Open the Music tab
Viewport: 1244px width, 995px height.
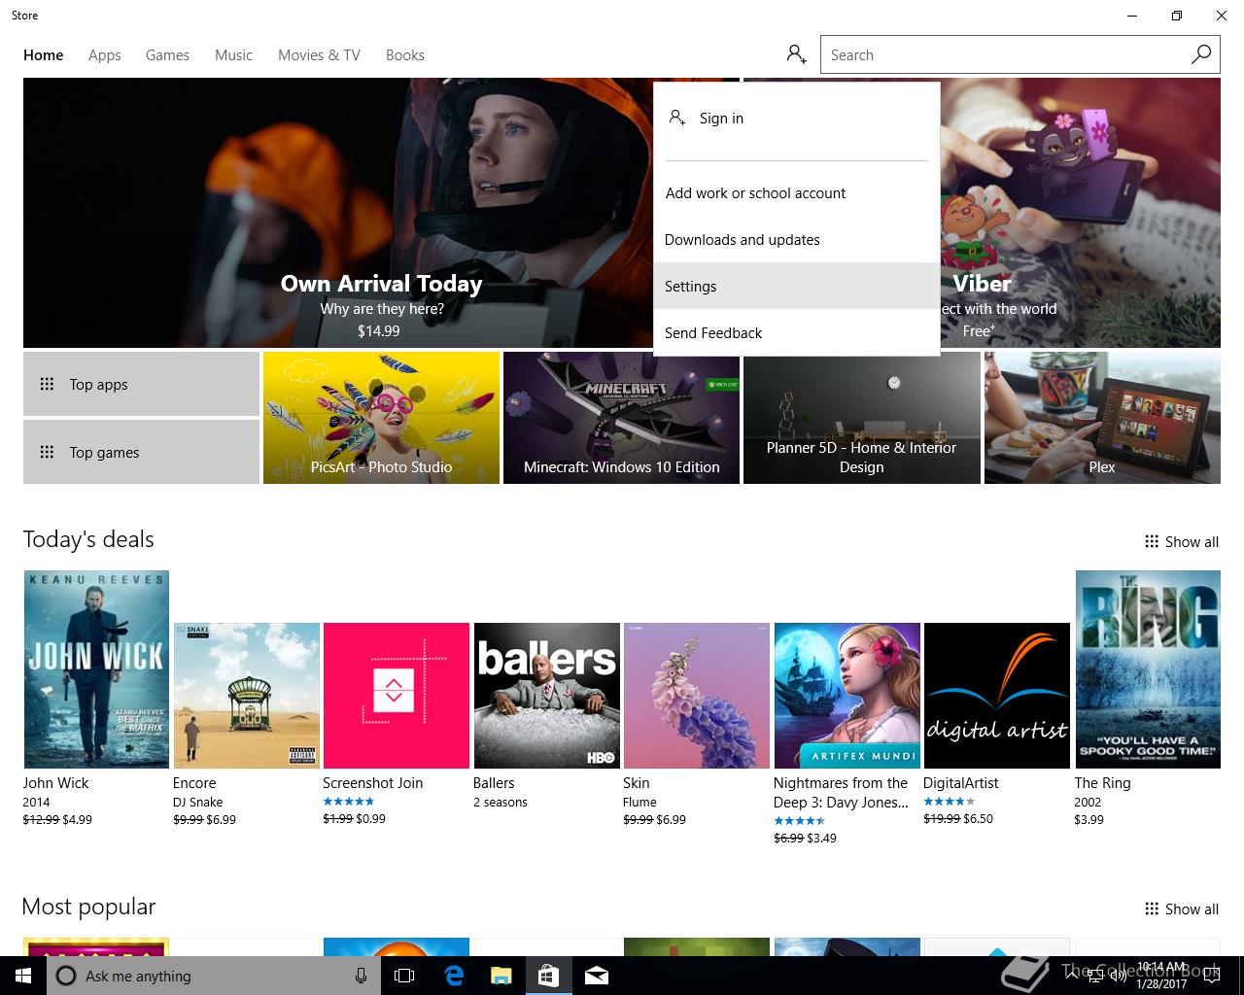click(233, 55)
